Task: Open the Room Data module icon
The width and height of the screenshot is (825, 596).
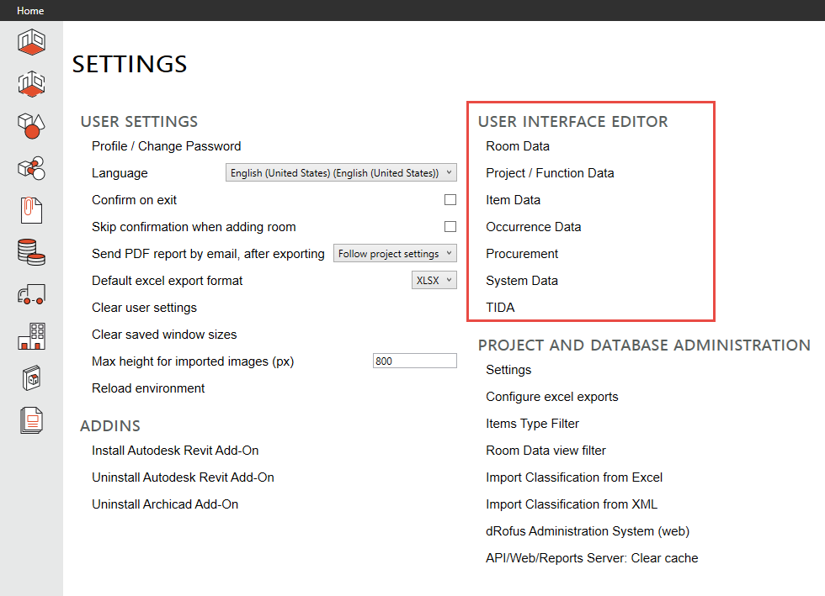Action: [x=31, y=84]
